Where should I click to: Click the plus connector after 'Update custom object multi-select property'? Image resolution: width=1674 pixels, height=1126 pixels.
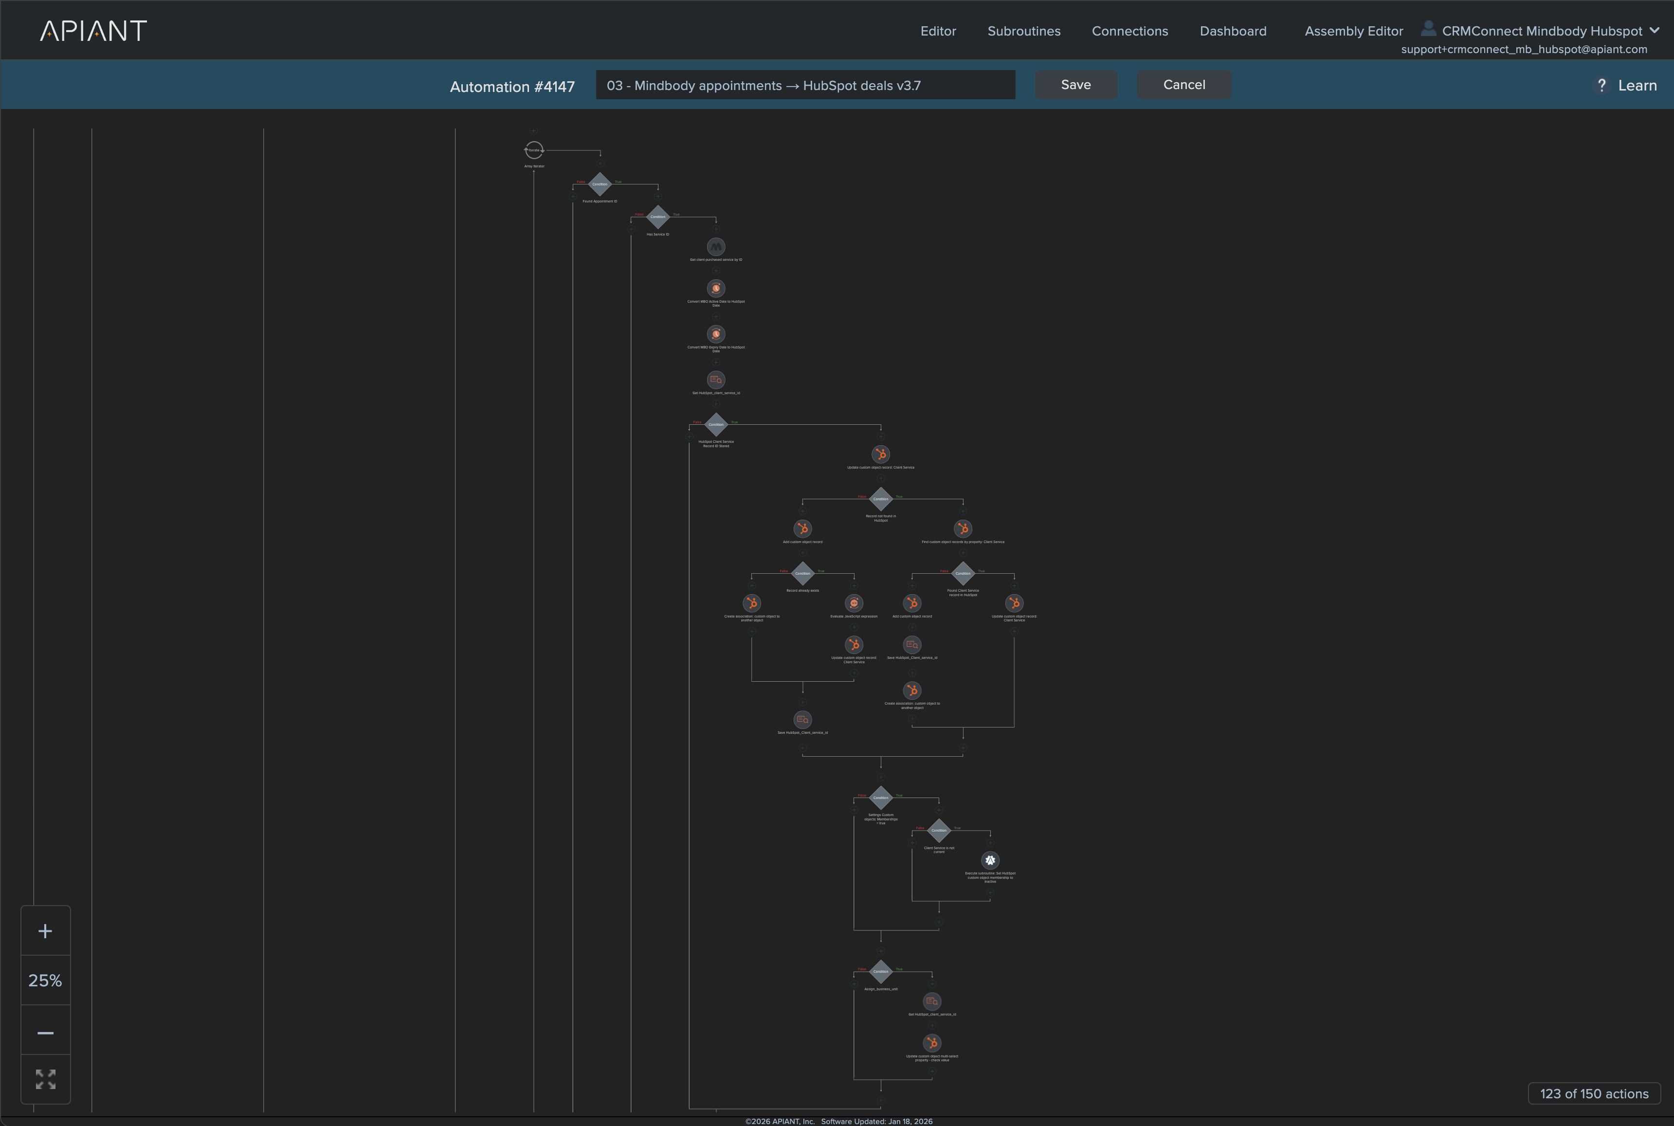tap(932, 1072)
